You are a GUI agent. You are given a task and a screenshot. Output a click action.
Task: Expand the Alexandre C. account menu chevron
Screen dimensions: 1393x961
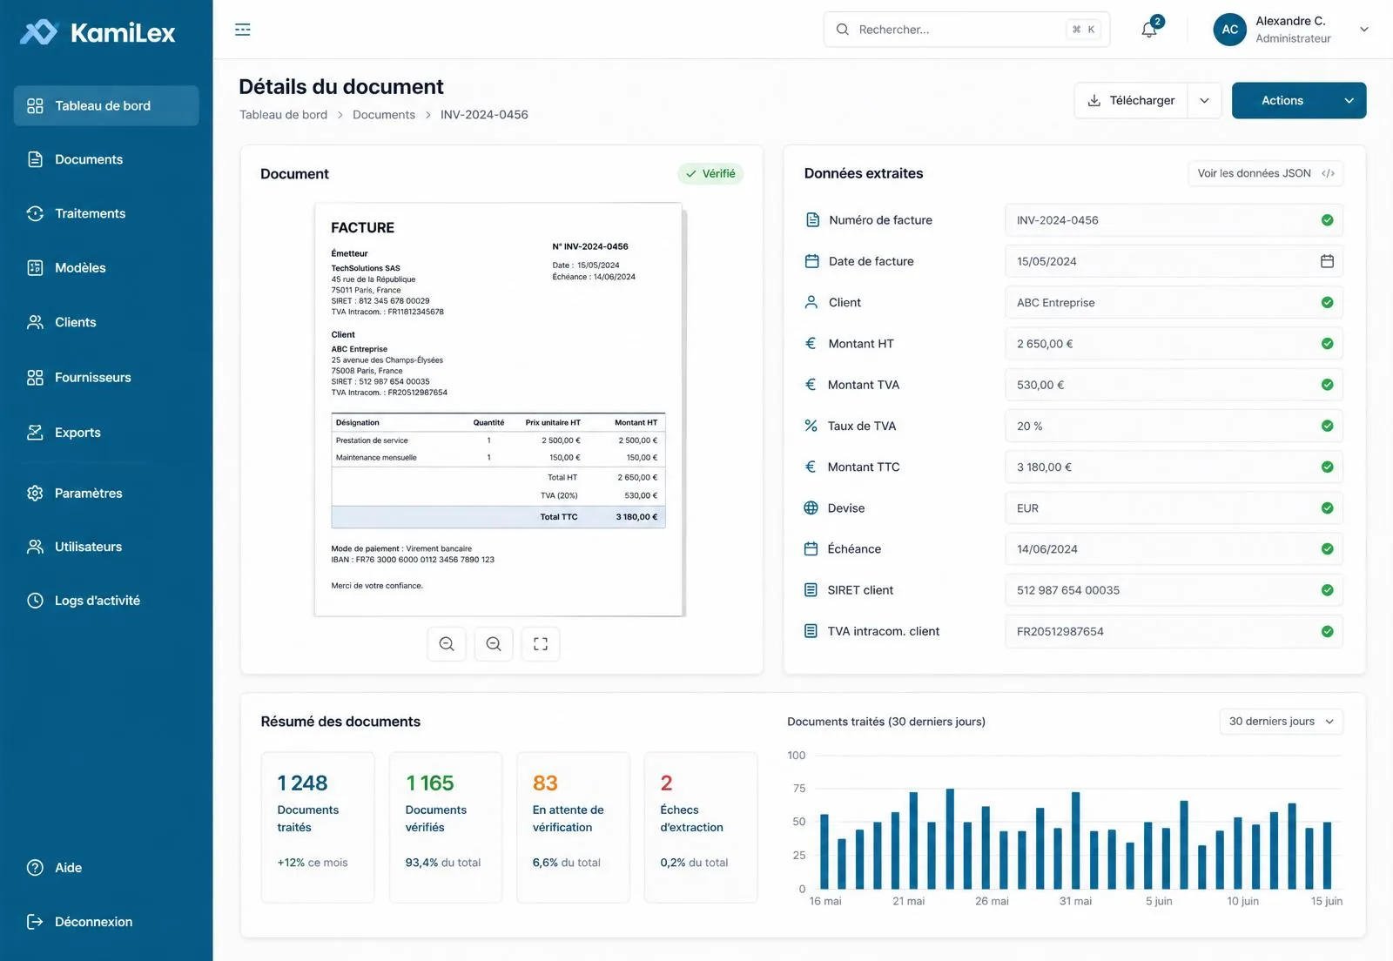point(1364,30)
